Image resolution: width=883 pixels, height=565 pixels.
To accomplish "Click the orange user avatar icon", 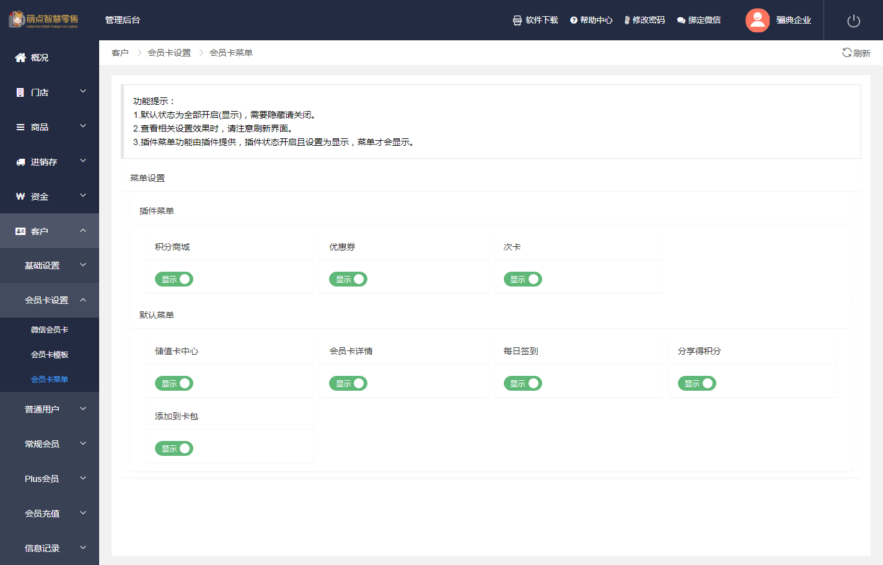I will [757, 20].
